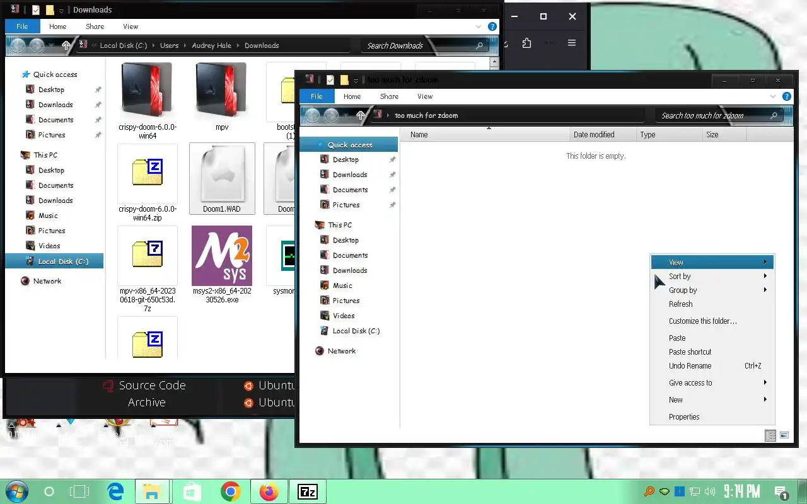
Task: Click address bar in too much for zdoom window
Action: point(508,115)
